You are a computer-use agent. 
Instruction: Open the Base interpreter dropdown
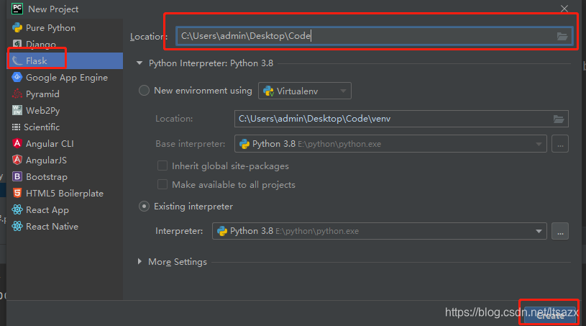(390, 144)
